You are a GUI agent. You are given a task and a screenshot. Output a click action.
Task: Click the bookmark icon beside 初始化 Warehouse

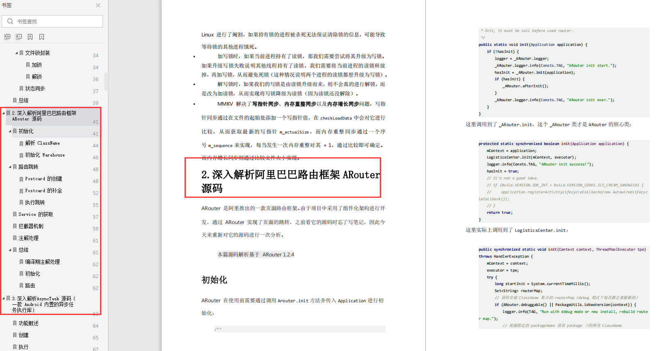tap(21, 155)
